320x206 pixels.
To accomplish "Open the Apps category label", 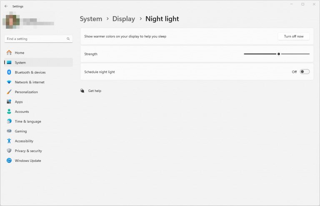I will point(19,102).
